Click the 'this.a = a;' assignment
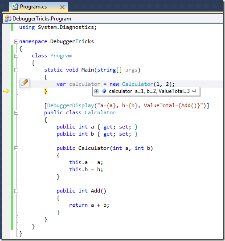The image size is (225, 241). coord(86,162)
